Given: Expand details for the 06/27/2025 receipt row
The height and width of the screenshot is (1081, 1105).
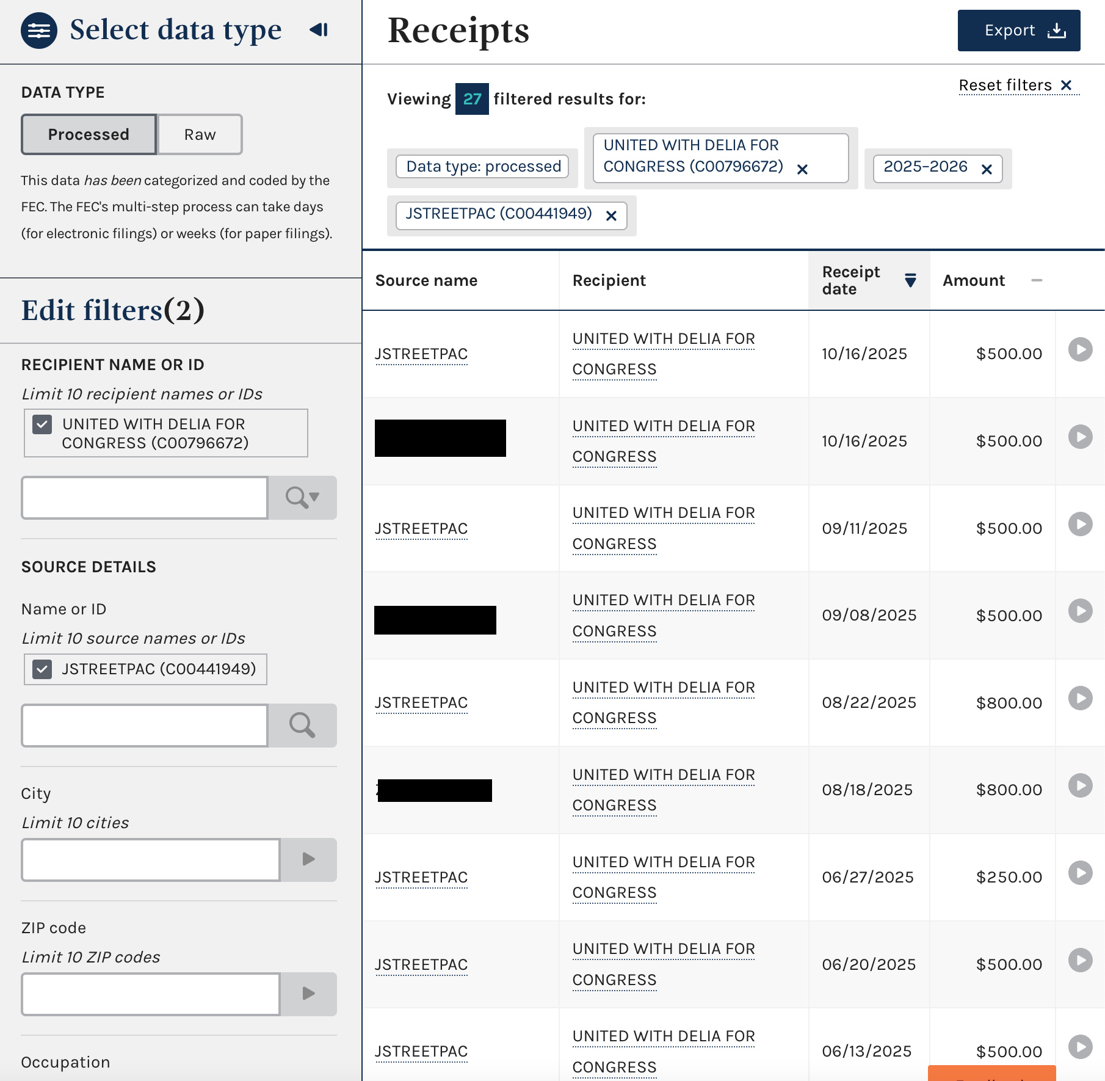Looking at the screenshot, I should pos(1080,873).
